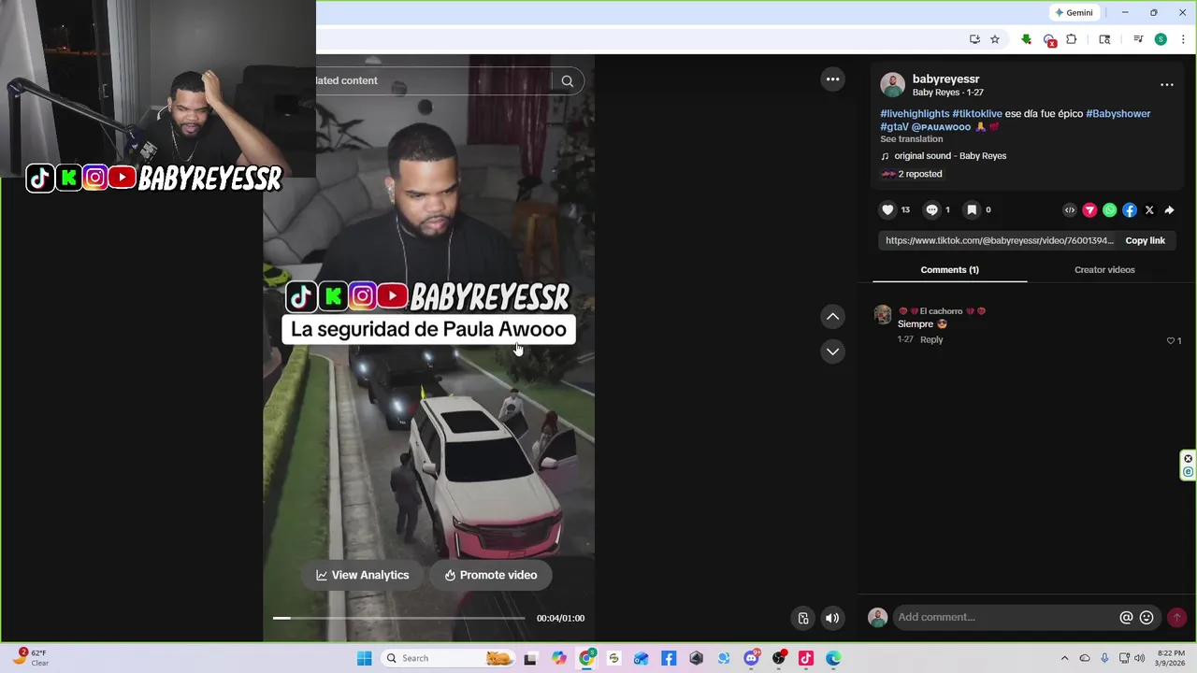Click View Analytics button
The image size is (1197, 673).
[x=363, y=575]
